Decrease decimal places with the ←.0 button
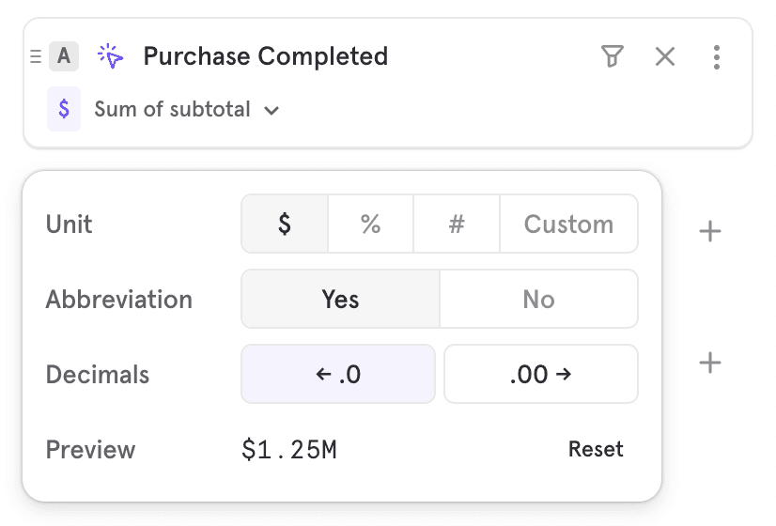The image size is (776, 526). (x=338, y=374)
